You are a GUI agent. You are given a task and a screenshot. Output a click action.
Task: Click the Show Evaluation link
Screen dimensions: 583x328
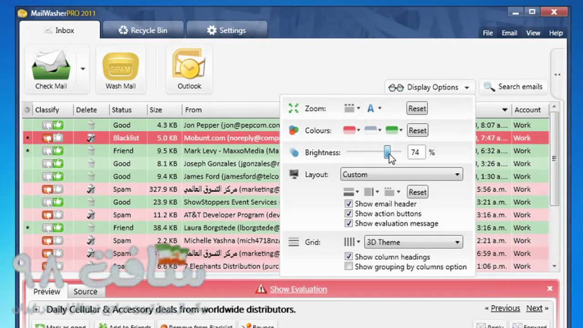[x=298, y=289]
